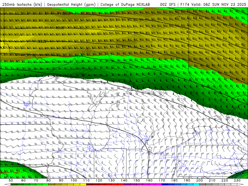Click the 'Geopotential Height (gpm)' header label

coord(71,4)
